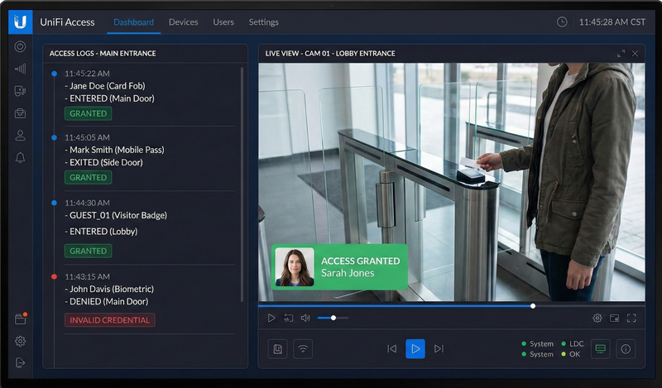Close the Live View panel
Screen dimensions: 662x388
(x=635, y=54)
